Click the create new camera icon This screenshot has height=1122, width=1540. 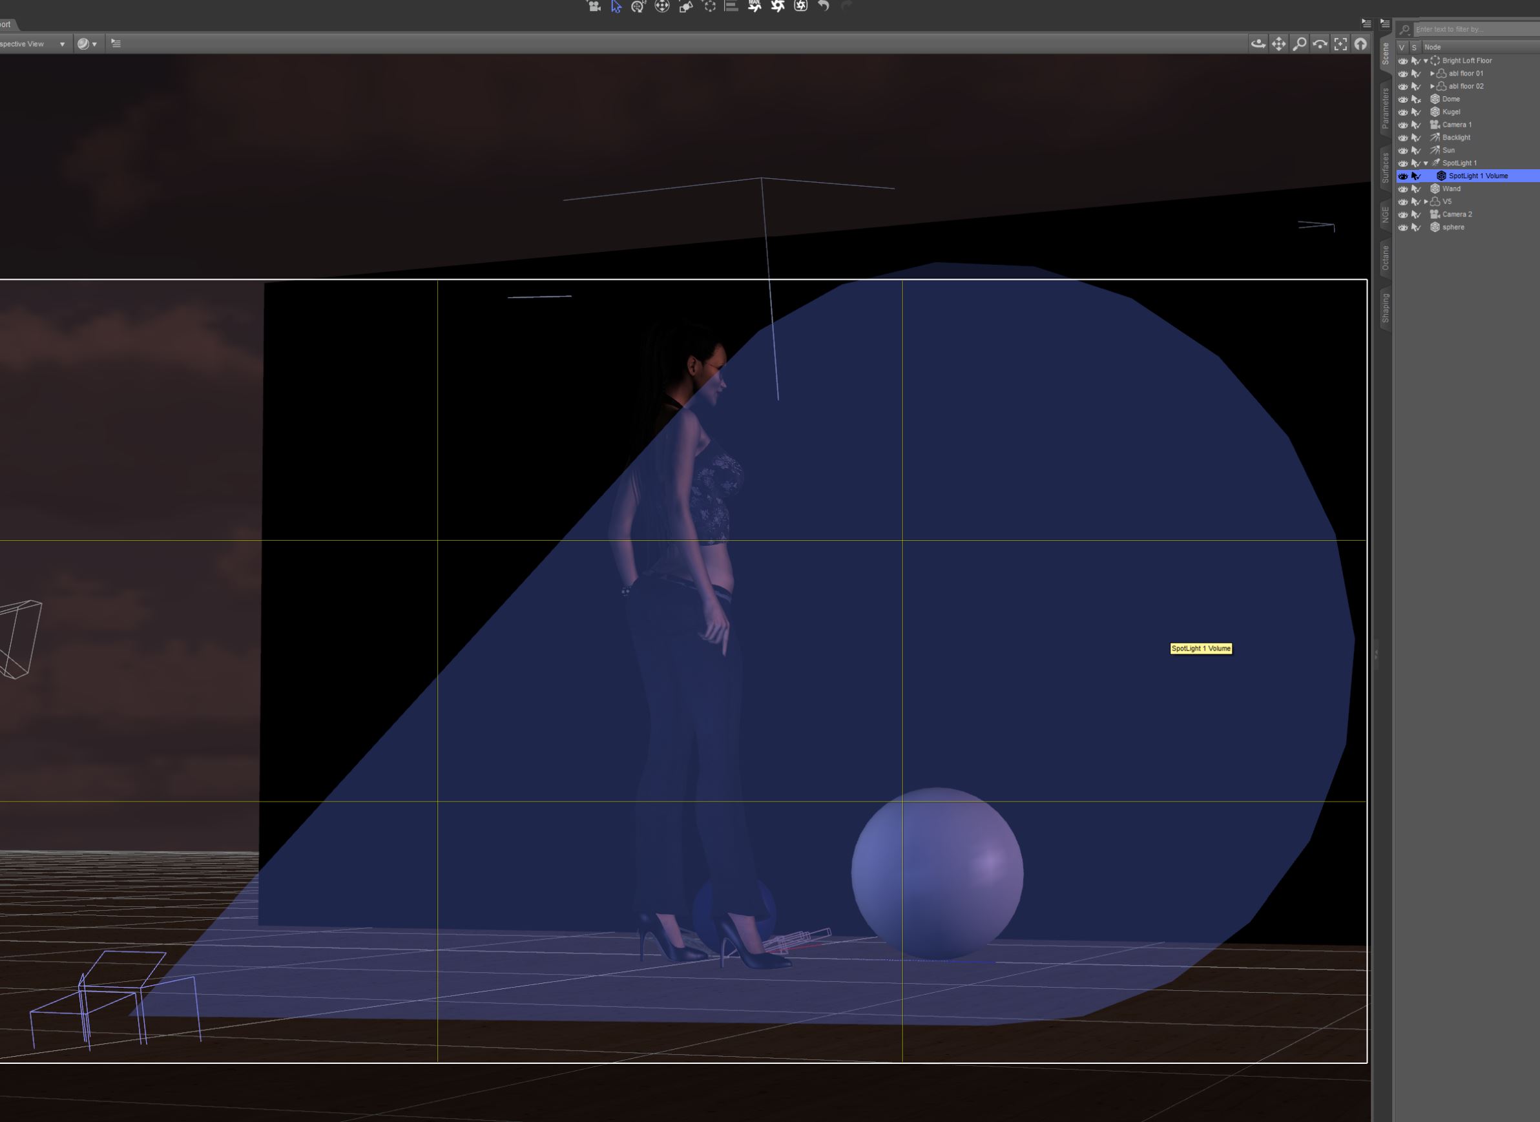pos(594,6)
